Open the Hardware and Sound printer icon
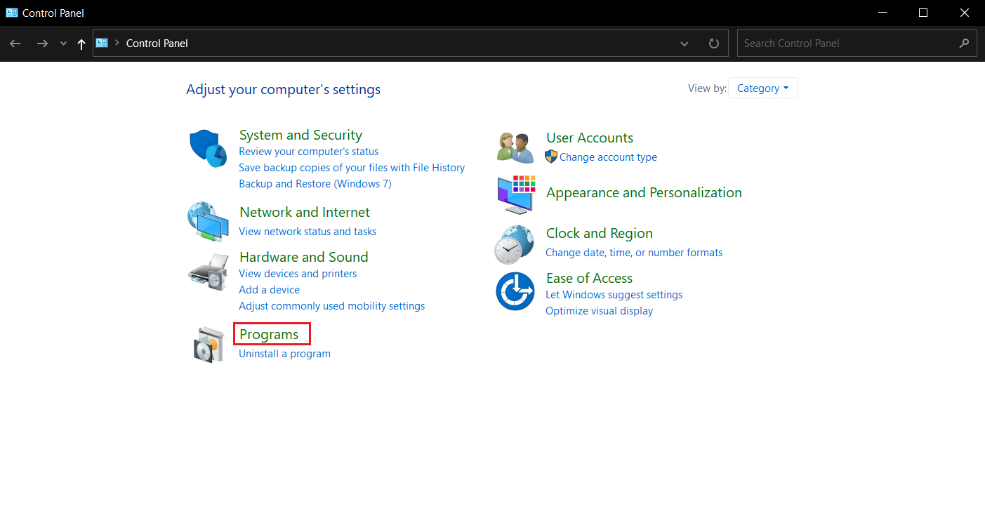Screen dimensions: 985x518 [208, 273]
